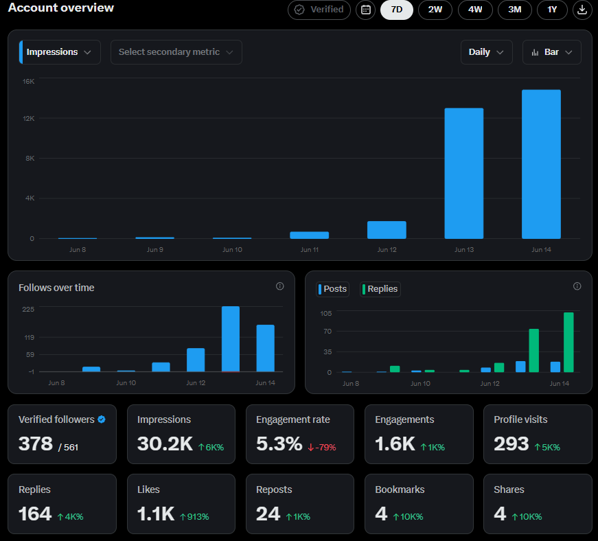Open the Daily granularity dropdown

487,52
